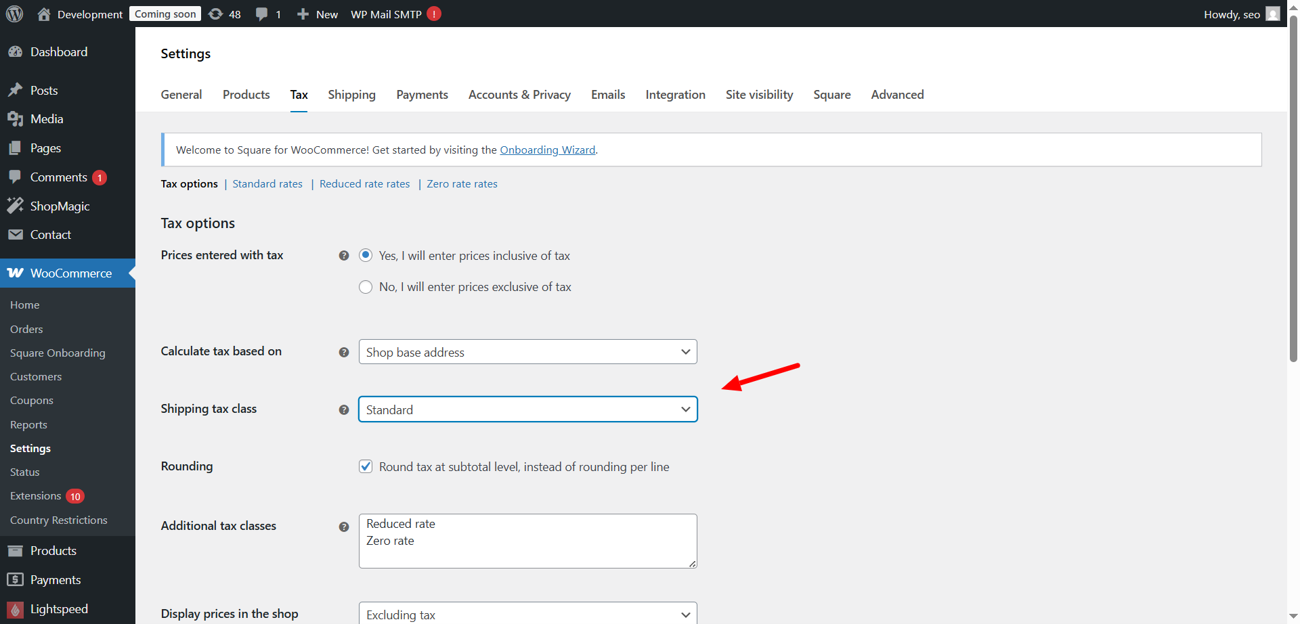Select Yes, enter prices inclusive of tax
The height and width of the screenshot is (624, 1300).
pyautogui.click(x=366, y=255)
